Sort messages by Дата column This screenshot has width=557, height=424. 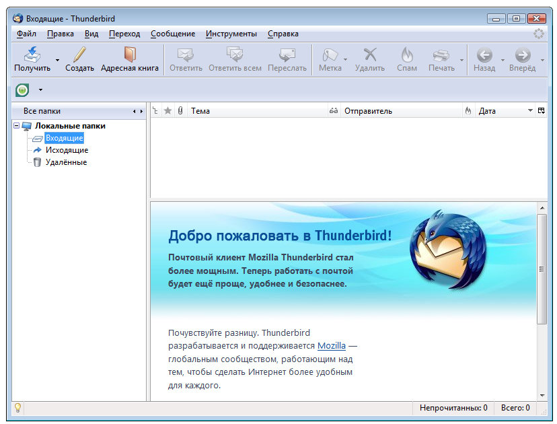(505, 111)
